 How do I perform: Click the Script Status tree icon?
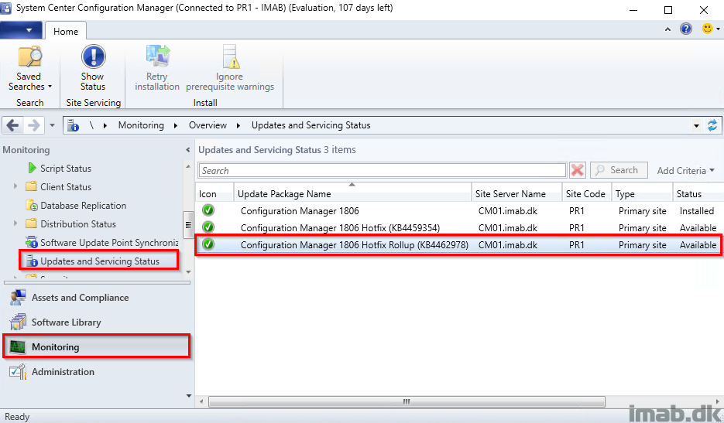click(x=32, y=168)
